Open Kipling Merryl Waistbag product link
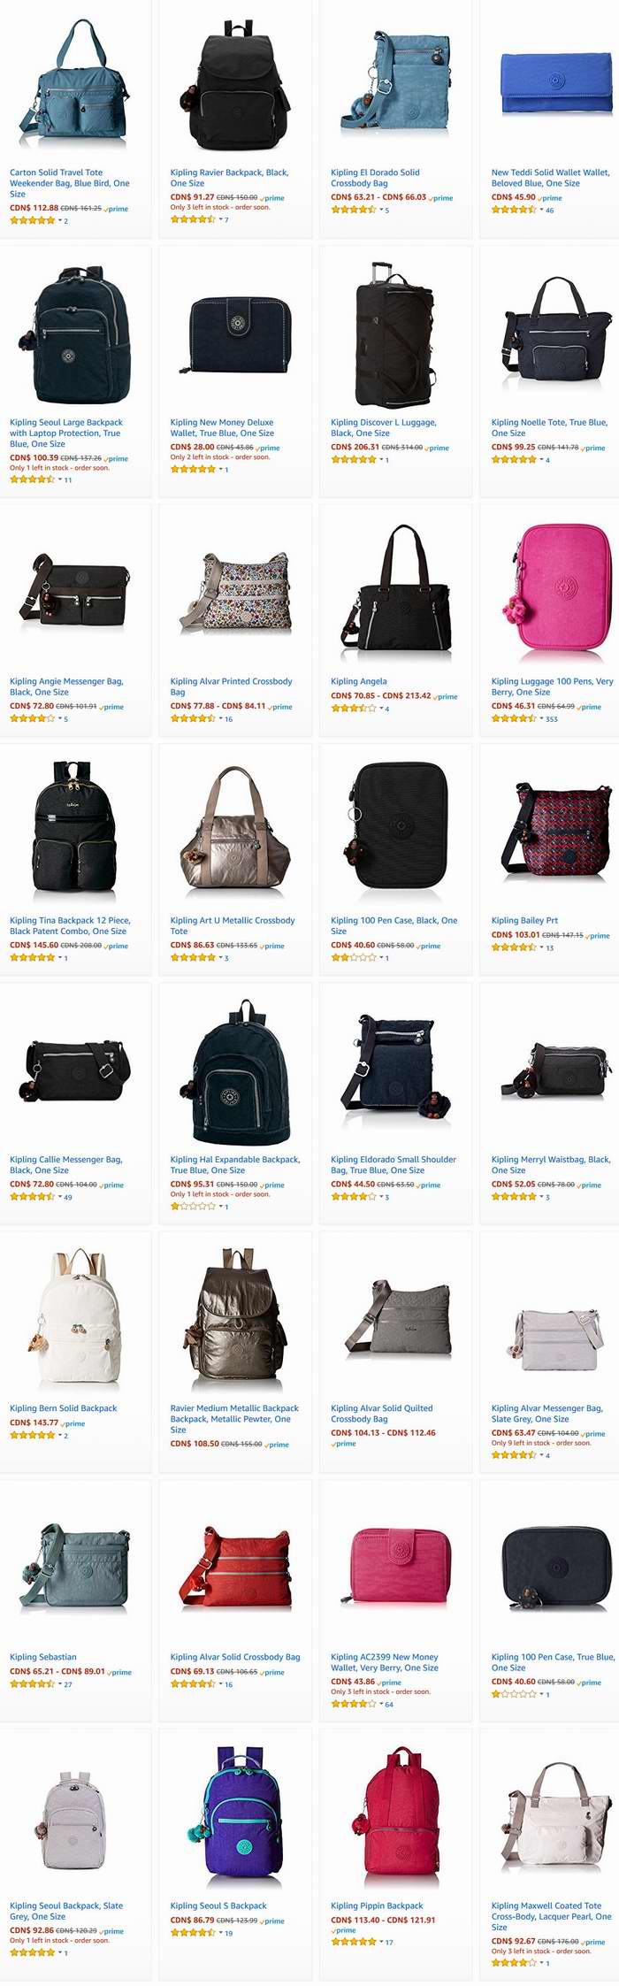The width and height of the screenshot is (619, 1986). (x=550, y=1164)
